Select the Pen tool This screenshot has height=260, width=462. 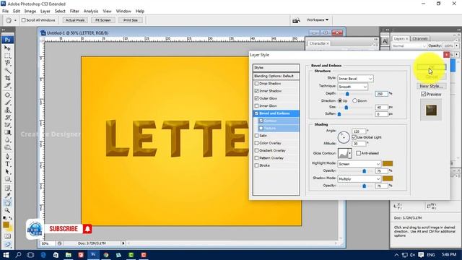(8, 157)
